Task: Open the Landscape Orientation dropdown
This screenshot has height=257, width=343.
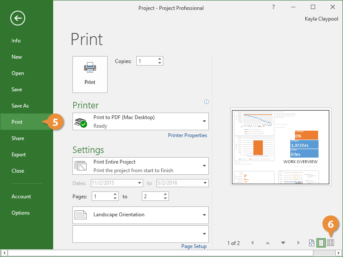Action: click(204, 215)
